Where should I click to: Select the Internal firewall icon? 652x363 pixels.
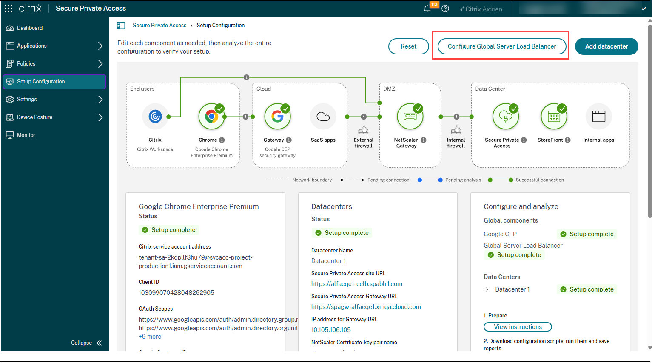(456, 129)
